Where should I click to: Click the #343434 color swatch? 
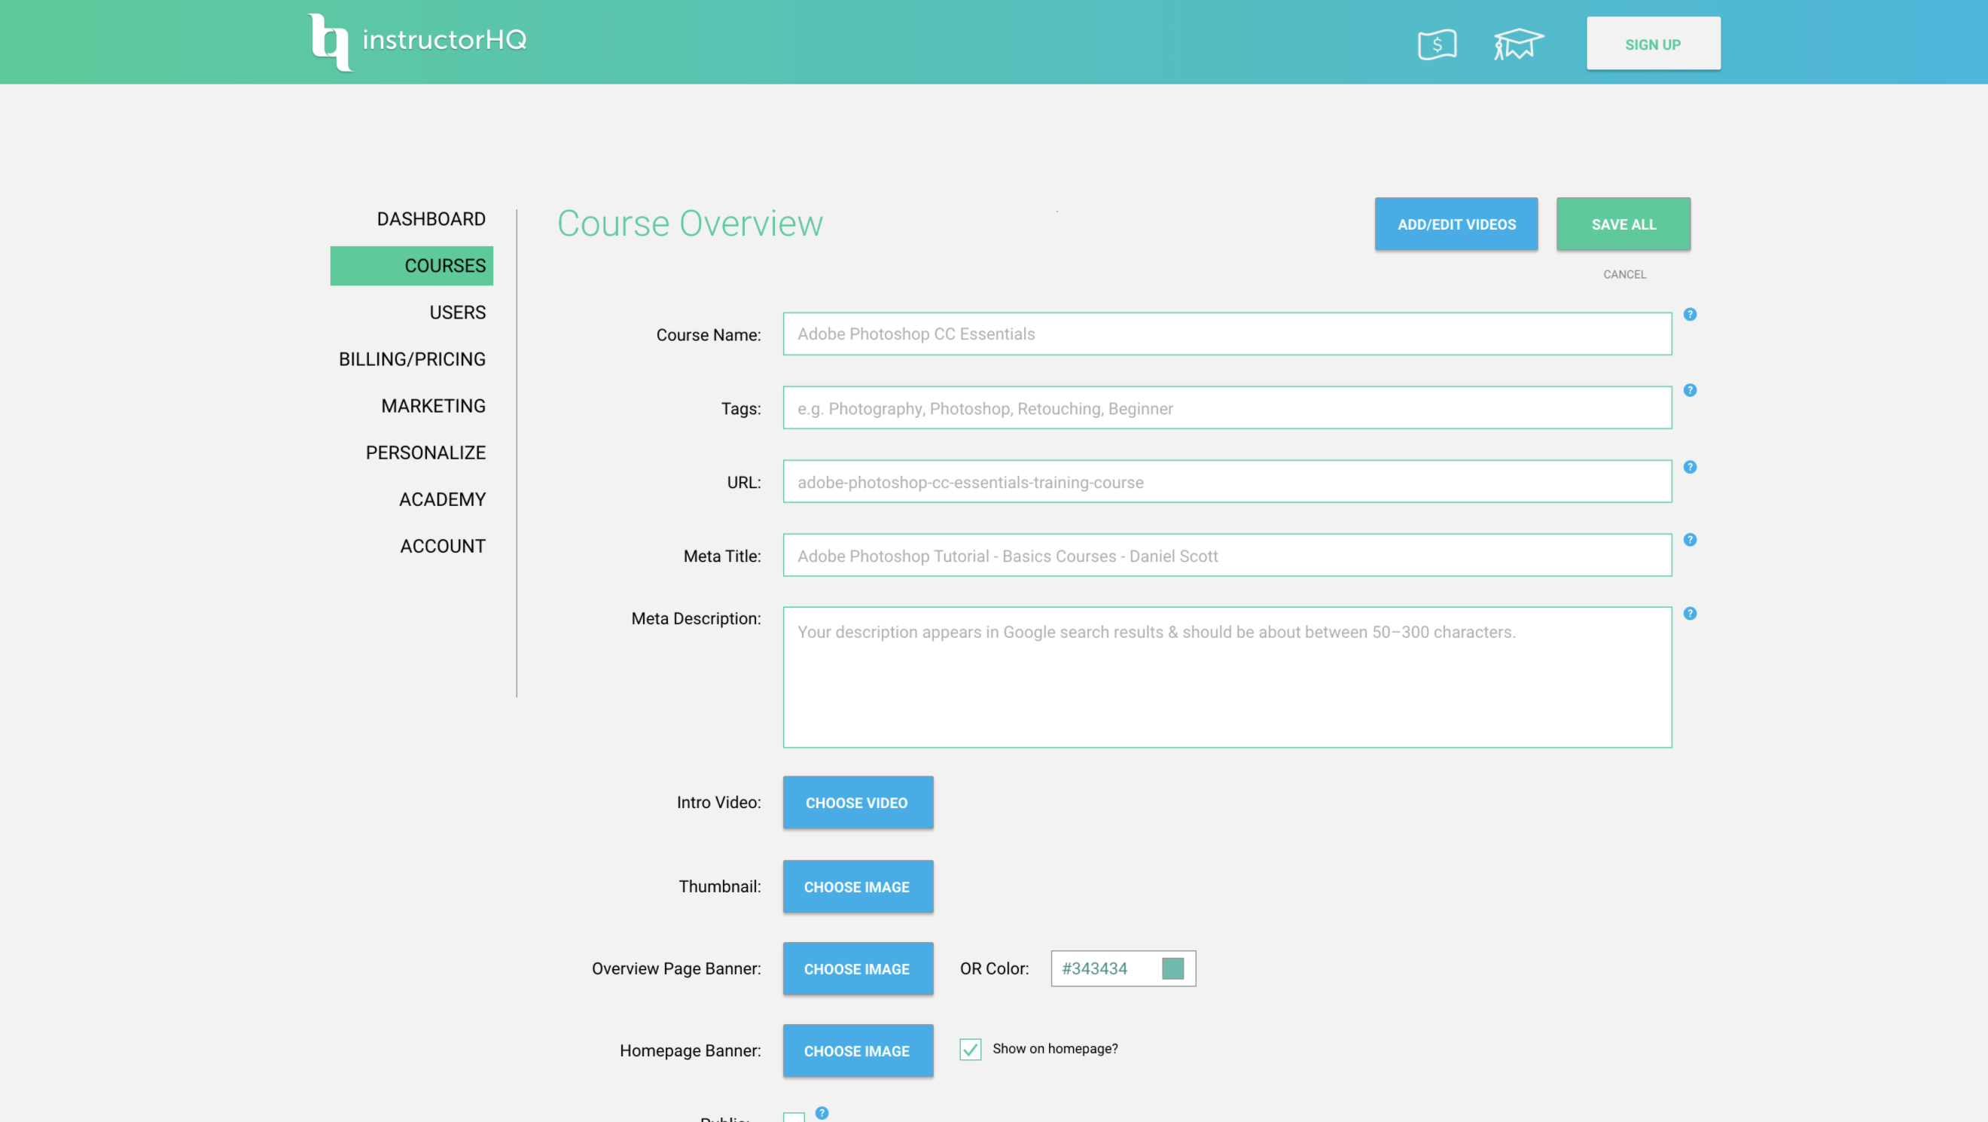tap(1172, 968)
